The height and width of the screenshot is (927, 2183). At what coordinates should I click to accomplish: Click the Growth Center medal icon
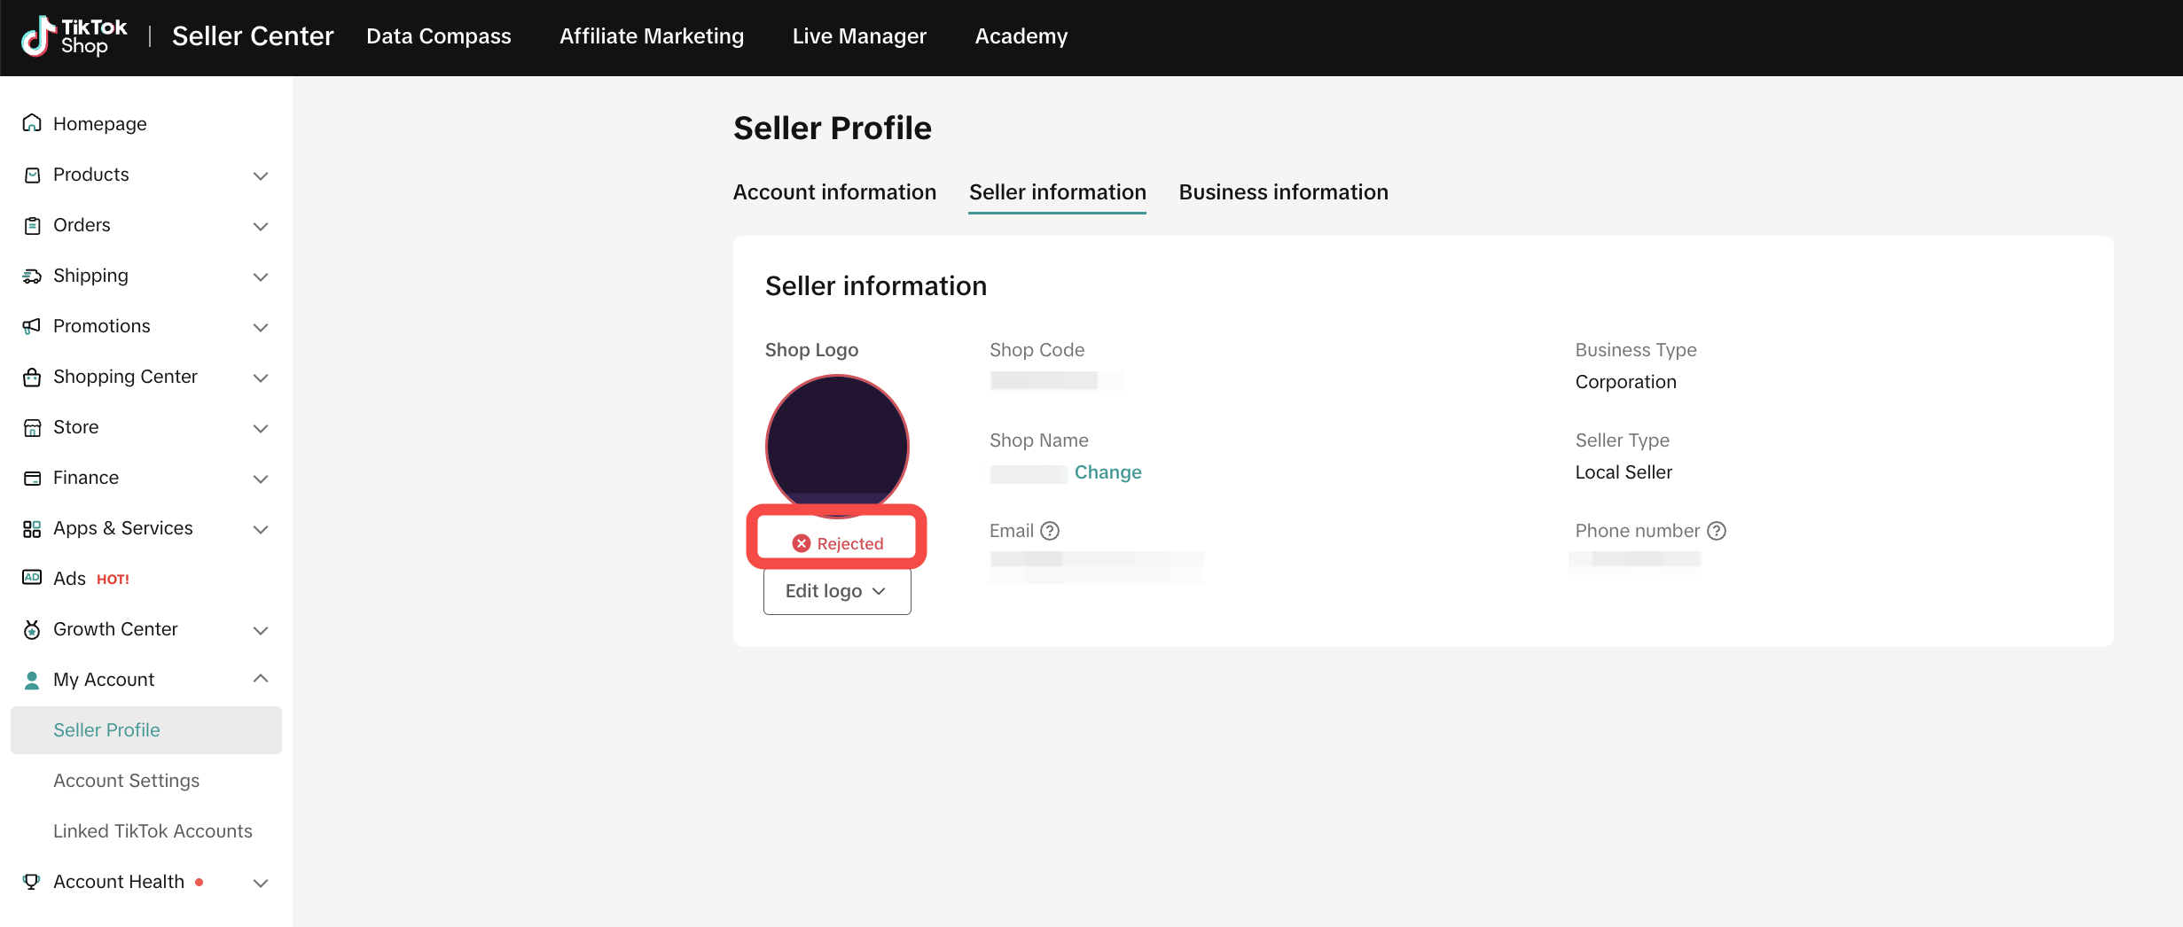coord(32,629)
